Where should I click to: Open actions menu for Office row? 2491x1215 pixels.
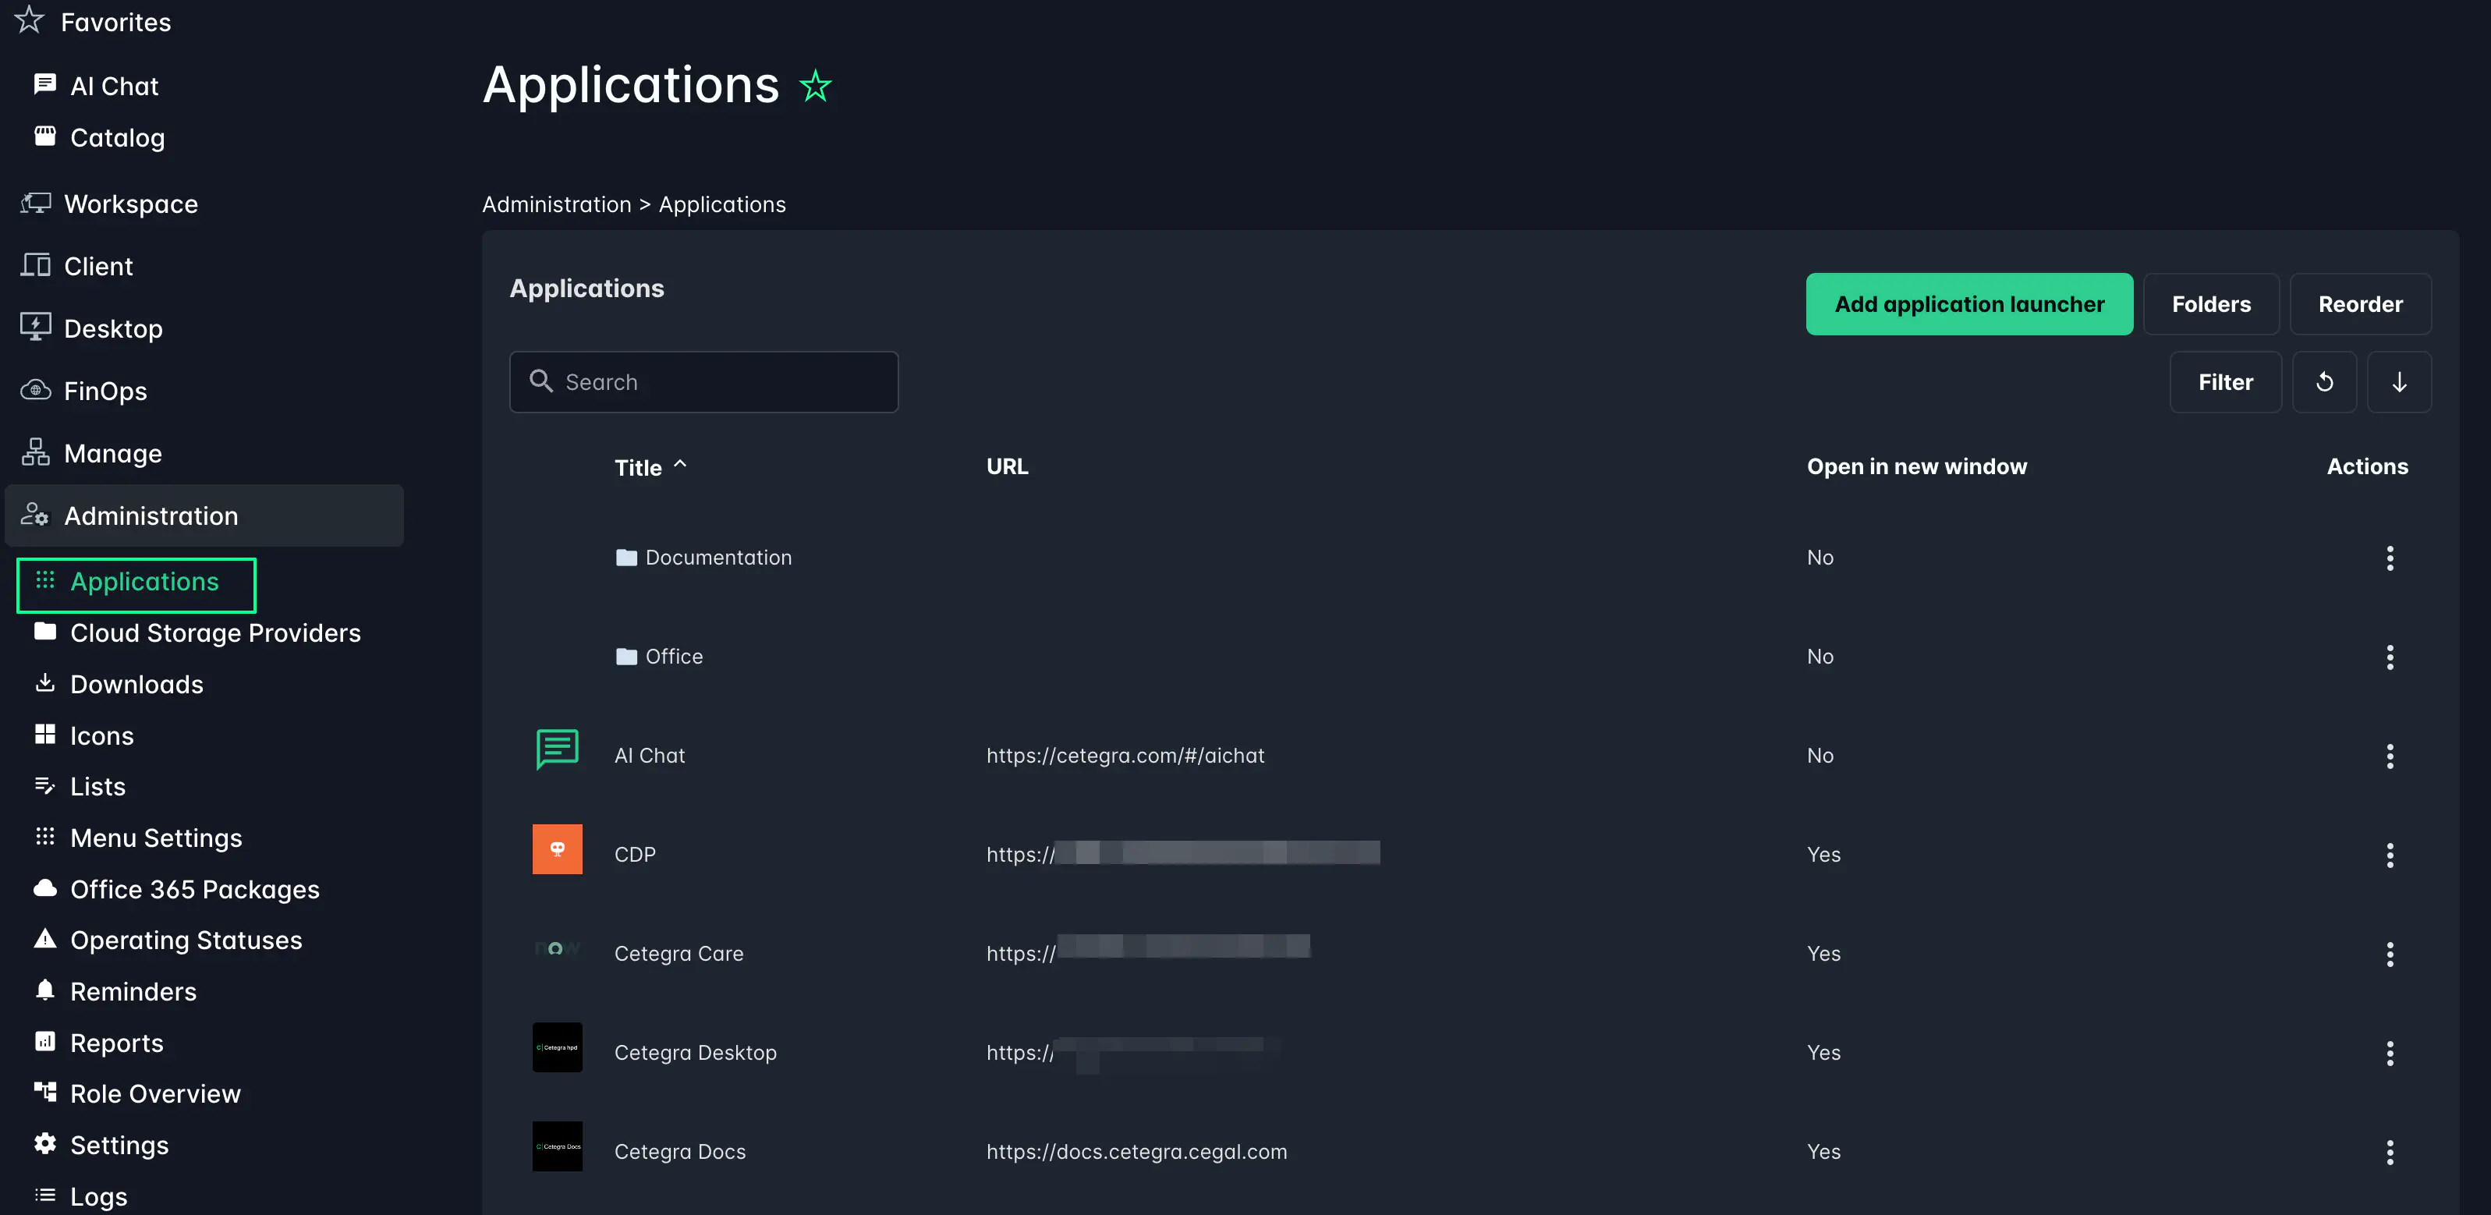pyautogui.click(x=2390, y=657)
